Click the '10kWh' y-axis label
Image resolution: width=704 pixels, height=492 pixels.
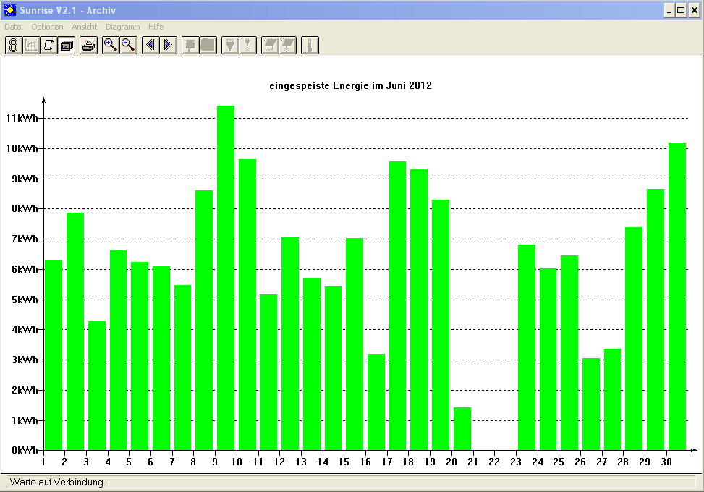(22, 148)
